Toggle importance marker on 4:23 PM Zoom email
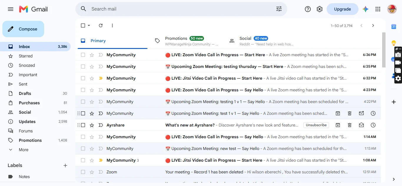 (101, 90)
